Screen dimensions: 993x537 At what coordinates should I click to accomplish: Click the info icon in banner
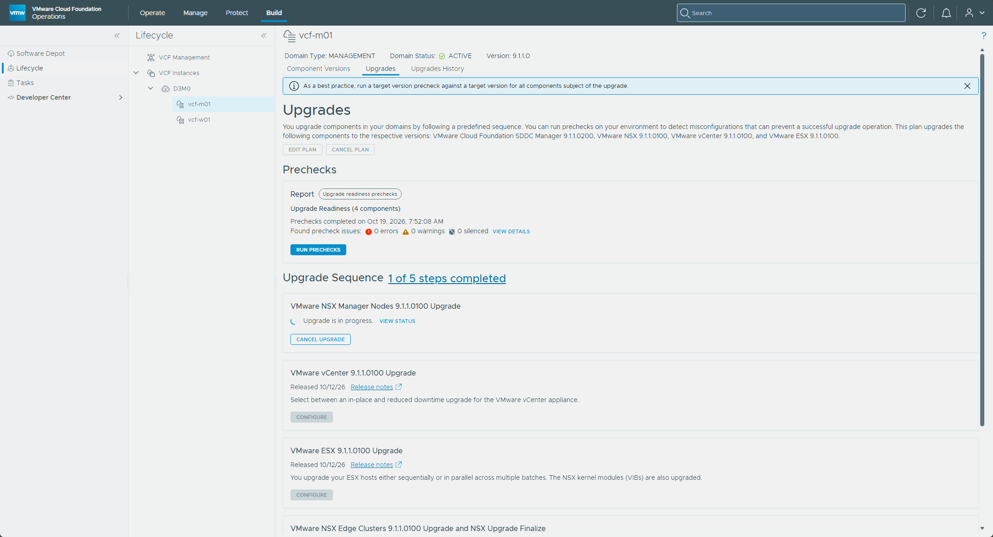294,86
